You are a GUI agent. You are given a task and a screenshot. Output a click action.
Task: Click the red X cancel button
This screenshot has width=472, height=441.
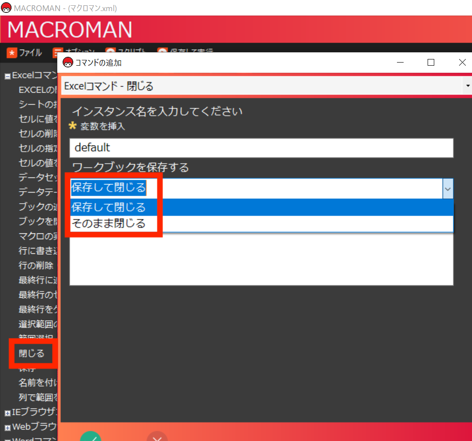(157, 436)
